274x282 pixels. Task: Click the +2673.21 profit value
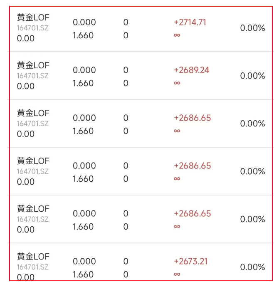click(x=190, y=262)
